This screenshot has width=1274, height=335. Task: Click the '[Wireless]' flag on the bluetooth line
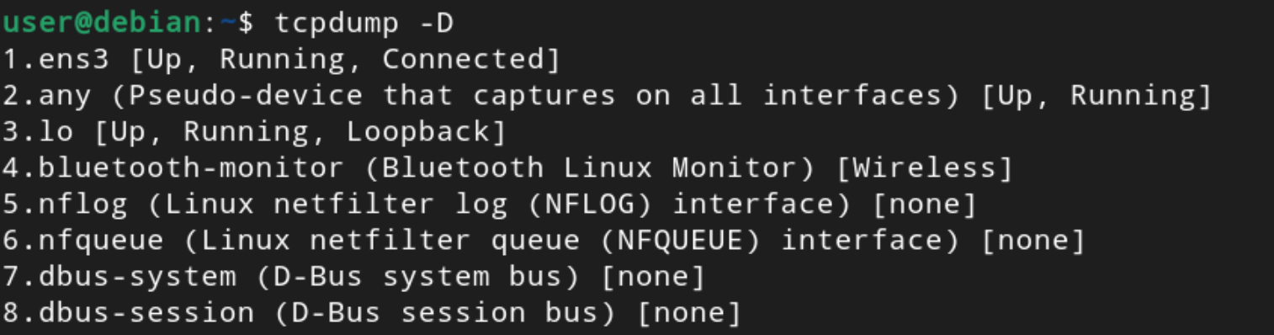coord(924,168)
